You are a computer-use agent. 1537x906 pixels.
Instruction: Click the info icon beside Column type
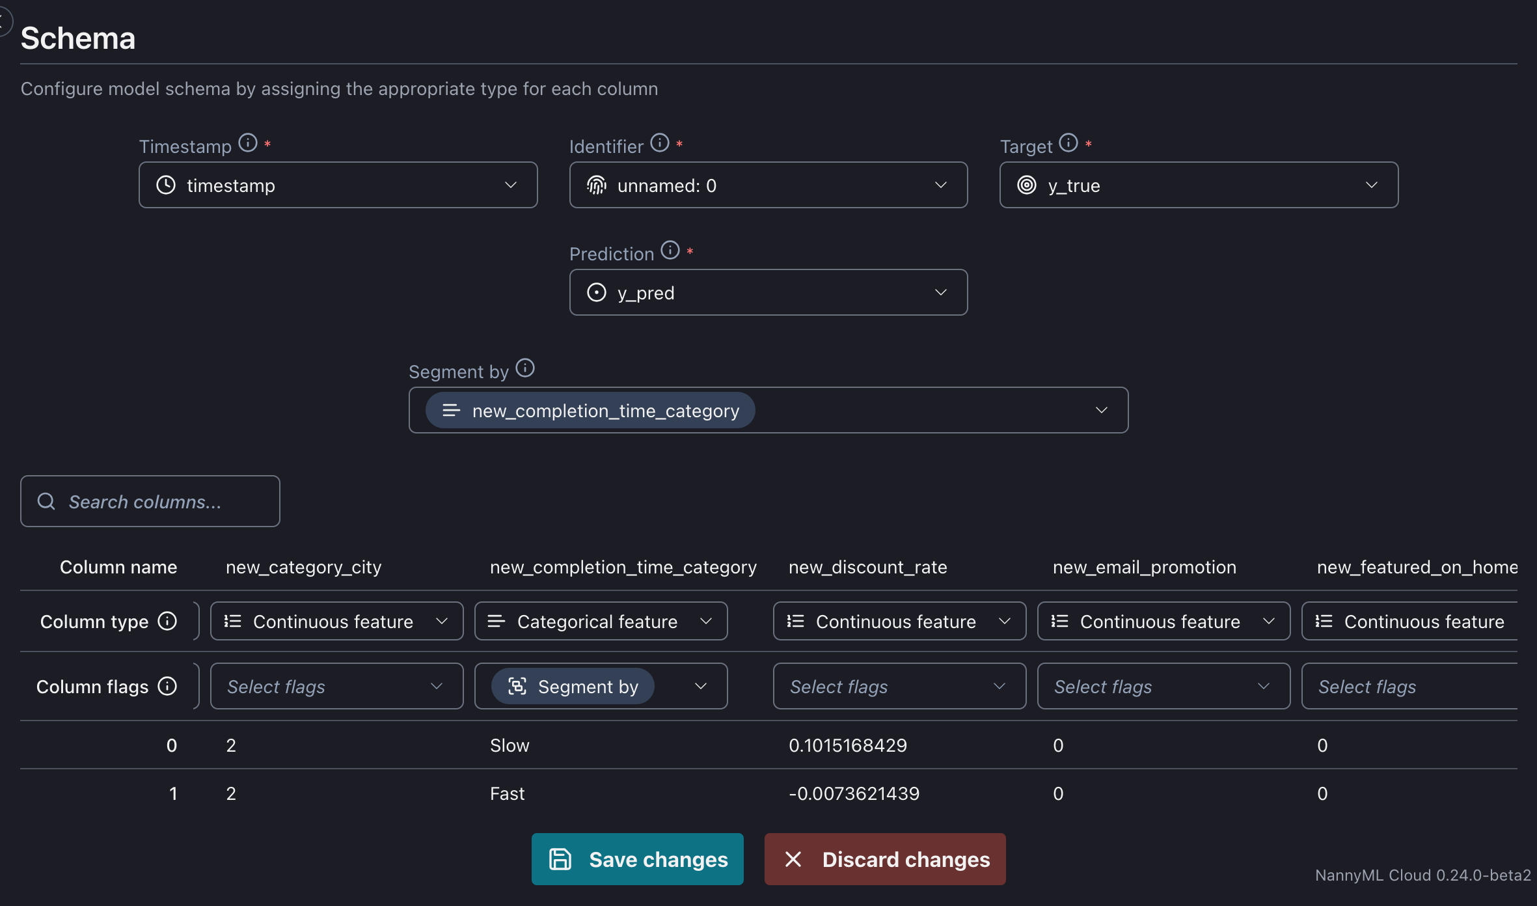click(167, 621)
